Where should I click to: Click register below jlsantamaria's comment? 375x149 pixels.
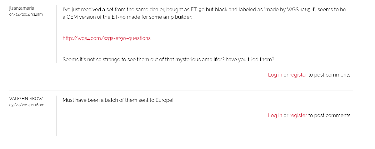pyautogui.click(x=298, y=75)
